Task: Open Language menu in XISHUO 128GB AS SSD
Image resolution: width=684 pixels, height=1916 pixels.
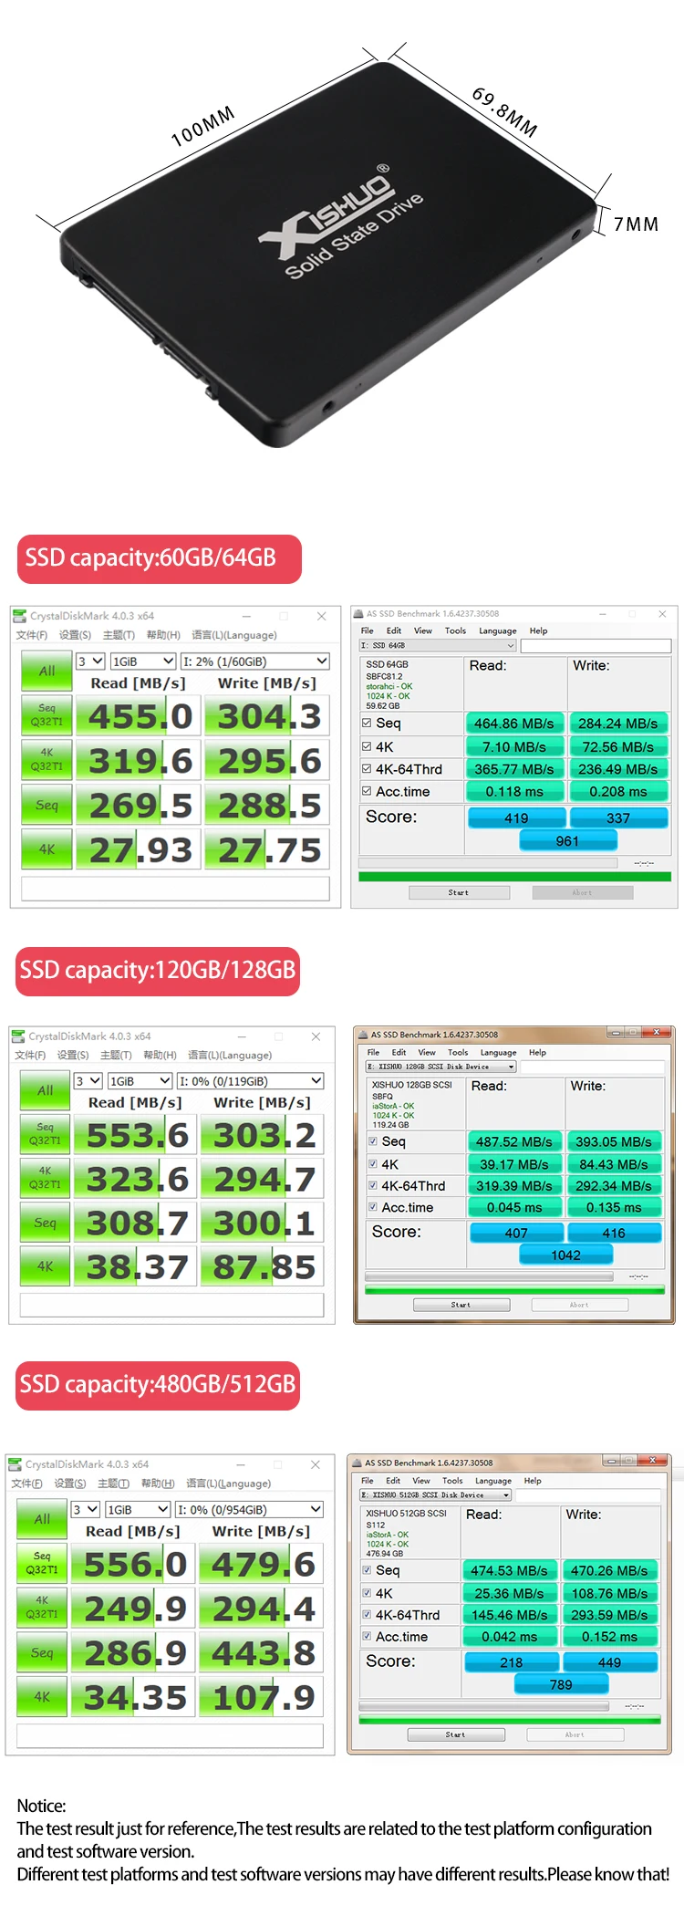Action: tap(498, 1052)
